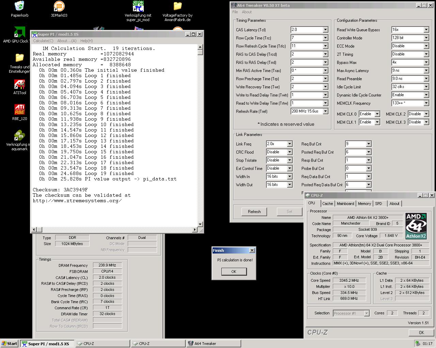This screenshot has height=348, width=436.
Task: Click the taskbar clock showing 01:17
Action: coord(427,344)
